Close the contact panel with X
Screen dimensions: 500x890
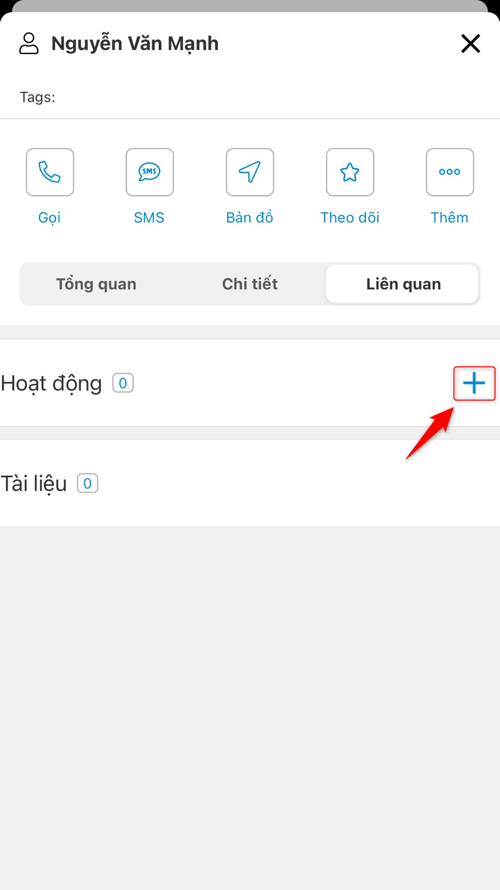point(470,43)
